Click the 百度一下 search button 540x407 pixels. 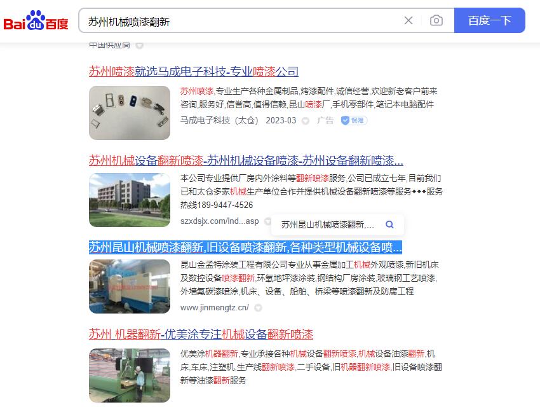coord(489,20)
